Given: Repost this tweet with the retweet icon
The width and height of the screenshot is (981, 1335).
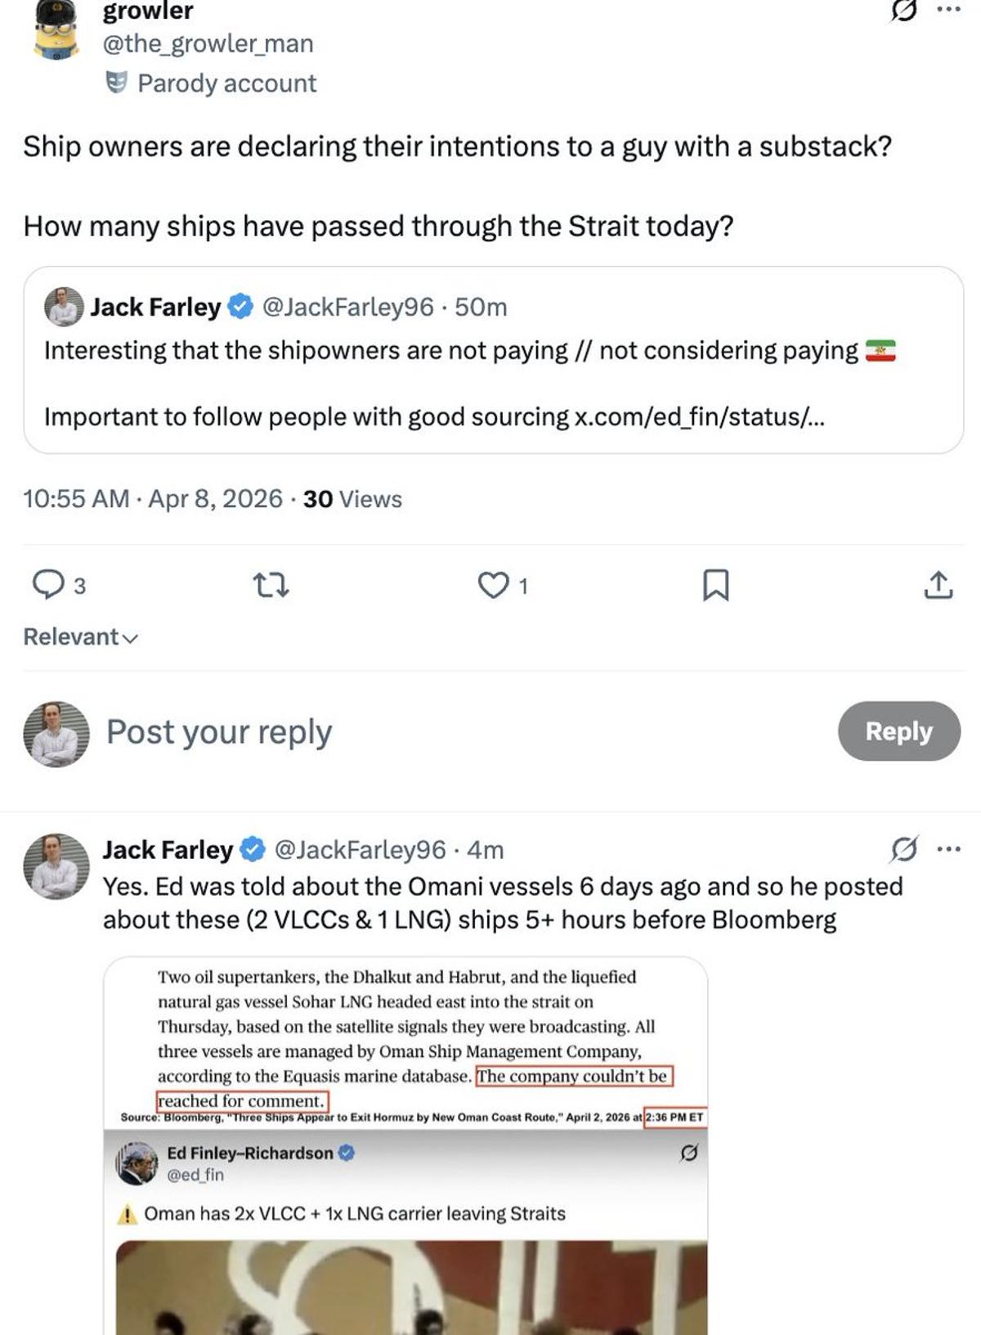Looking at the screenshot, I should pyautogui.click(x=271, y=585).
